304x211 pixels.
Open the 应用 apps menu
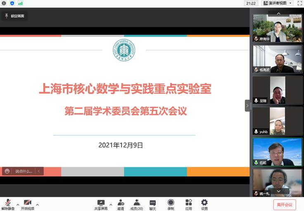click(188, 204)
